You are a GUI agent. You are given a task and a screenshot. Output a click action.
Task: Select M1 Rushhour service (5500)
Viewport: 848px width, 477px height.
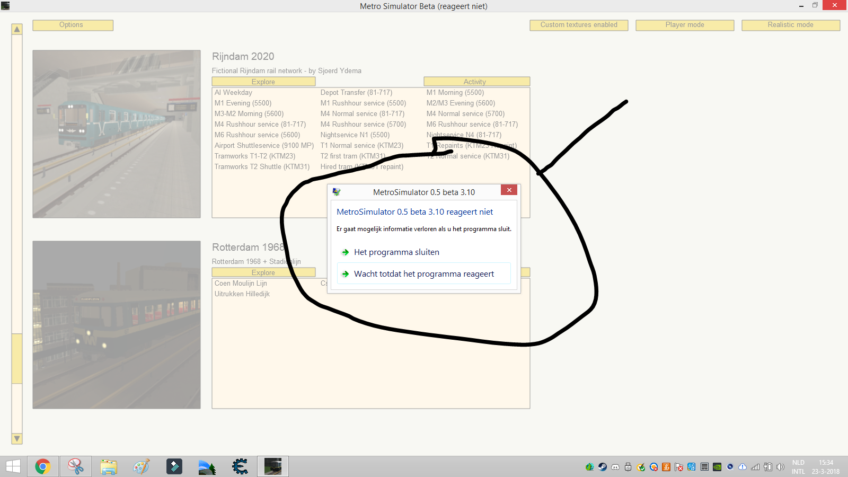coord(363,103)
